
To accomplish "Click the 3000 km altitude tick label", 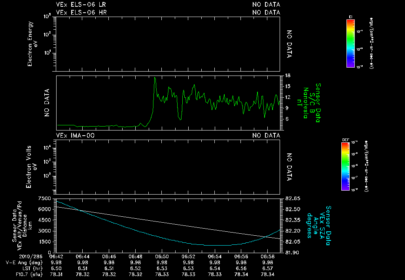I will point(44,231).
